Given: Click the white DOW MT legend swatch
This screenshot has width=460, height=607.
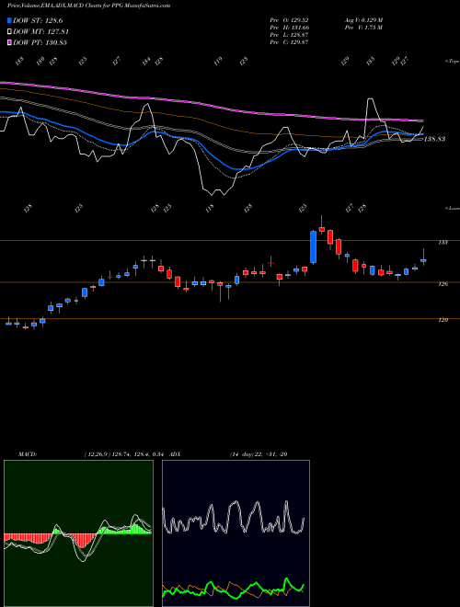Looking at the screenshot, I should [9, 31].
